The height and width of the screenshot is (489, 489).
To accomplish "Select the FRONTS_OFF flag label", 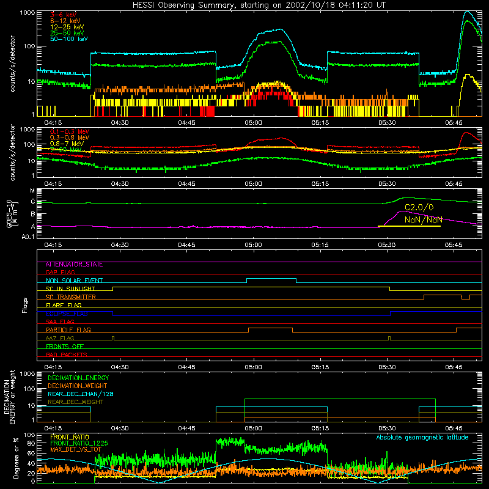I will point(65,347).
